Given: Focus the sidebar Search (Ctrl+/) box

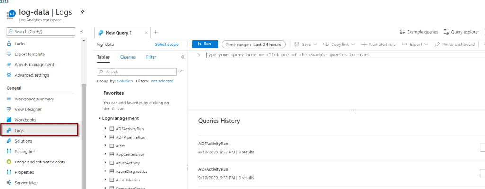Looking at the screenshot, I should pyautogui.click(x=41, y=32).
